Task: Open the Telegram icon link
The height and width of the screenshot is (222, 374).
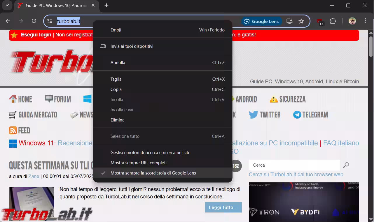Action: coord(297,115)
